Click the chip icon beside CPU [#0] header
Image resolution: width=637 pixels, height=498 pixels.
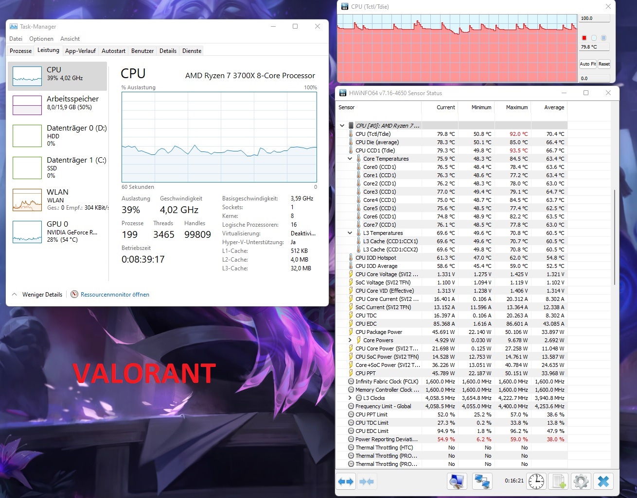(x=351, y=126)
